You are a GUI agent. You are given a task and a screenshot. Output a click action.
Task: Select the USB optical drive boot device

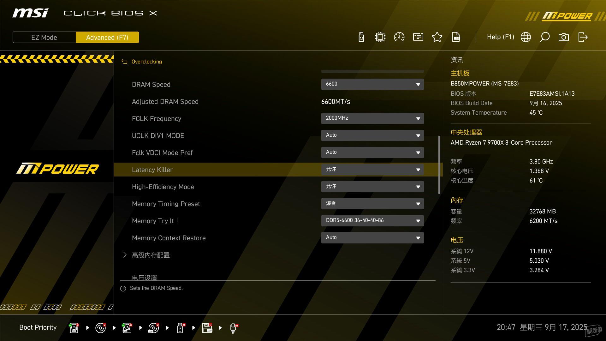coord(154,328)
